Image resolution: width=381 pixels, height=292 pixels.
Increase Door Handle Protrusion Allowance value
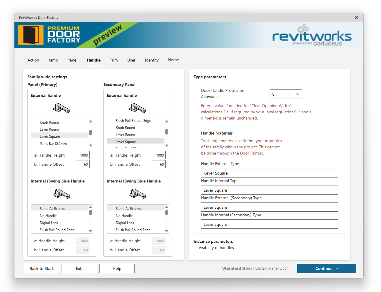click(297, 94)
